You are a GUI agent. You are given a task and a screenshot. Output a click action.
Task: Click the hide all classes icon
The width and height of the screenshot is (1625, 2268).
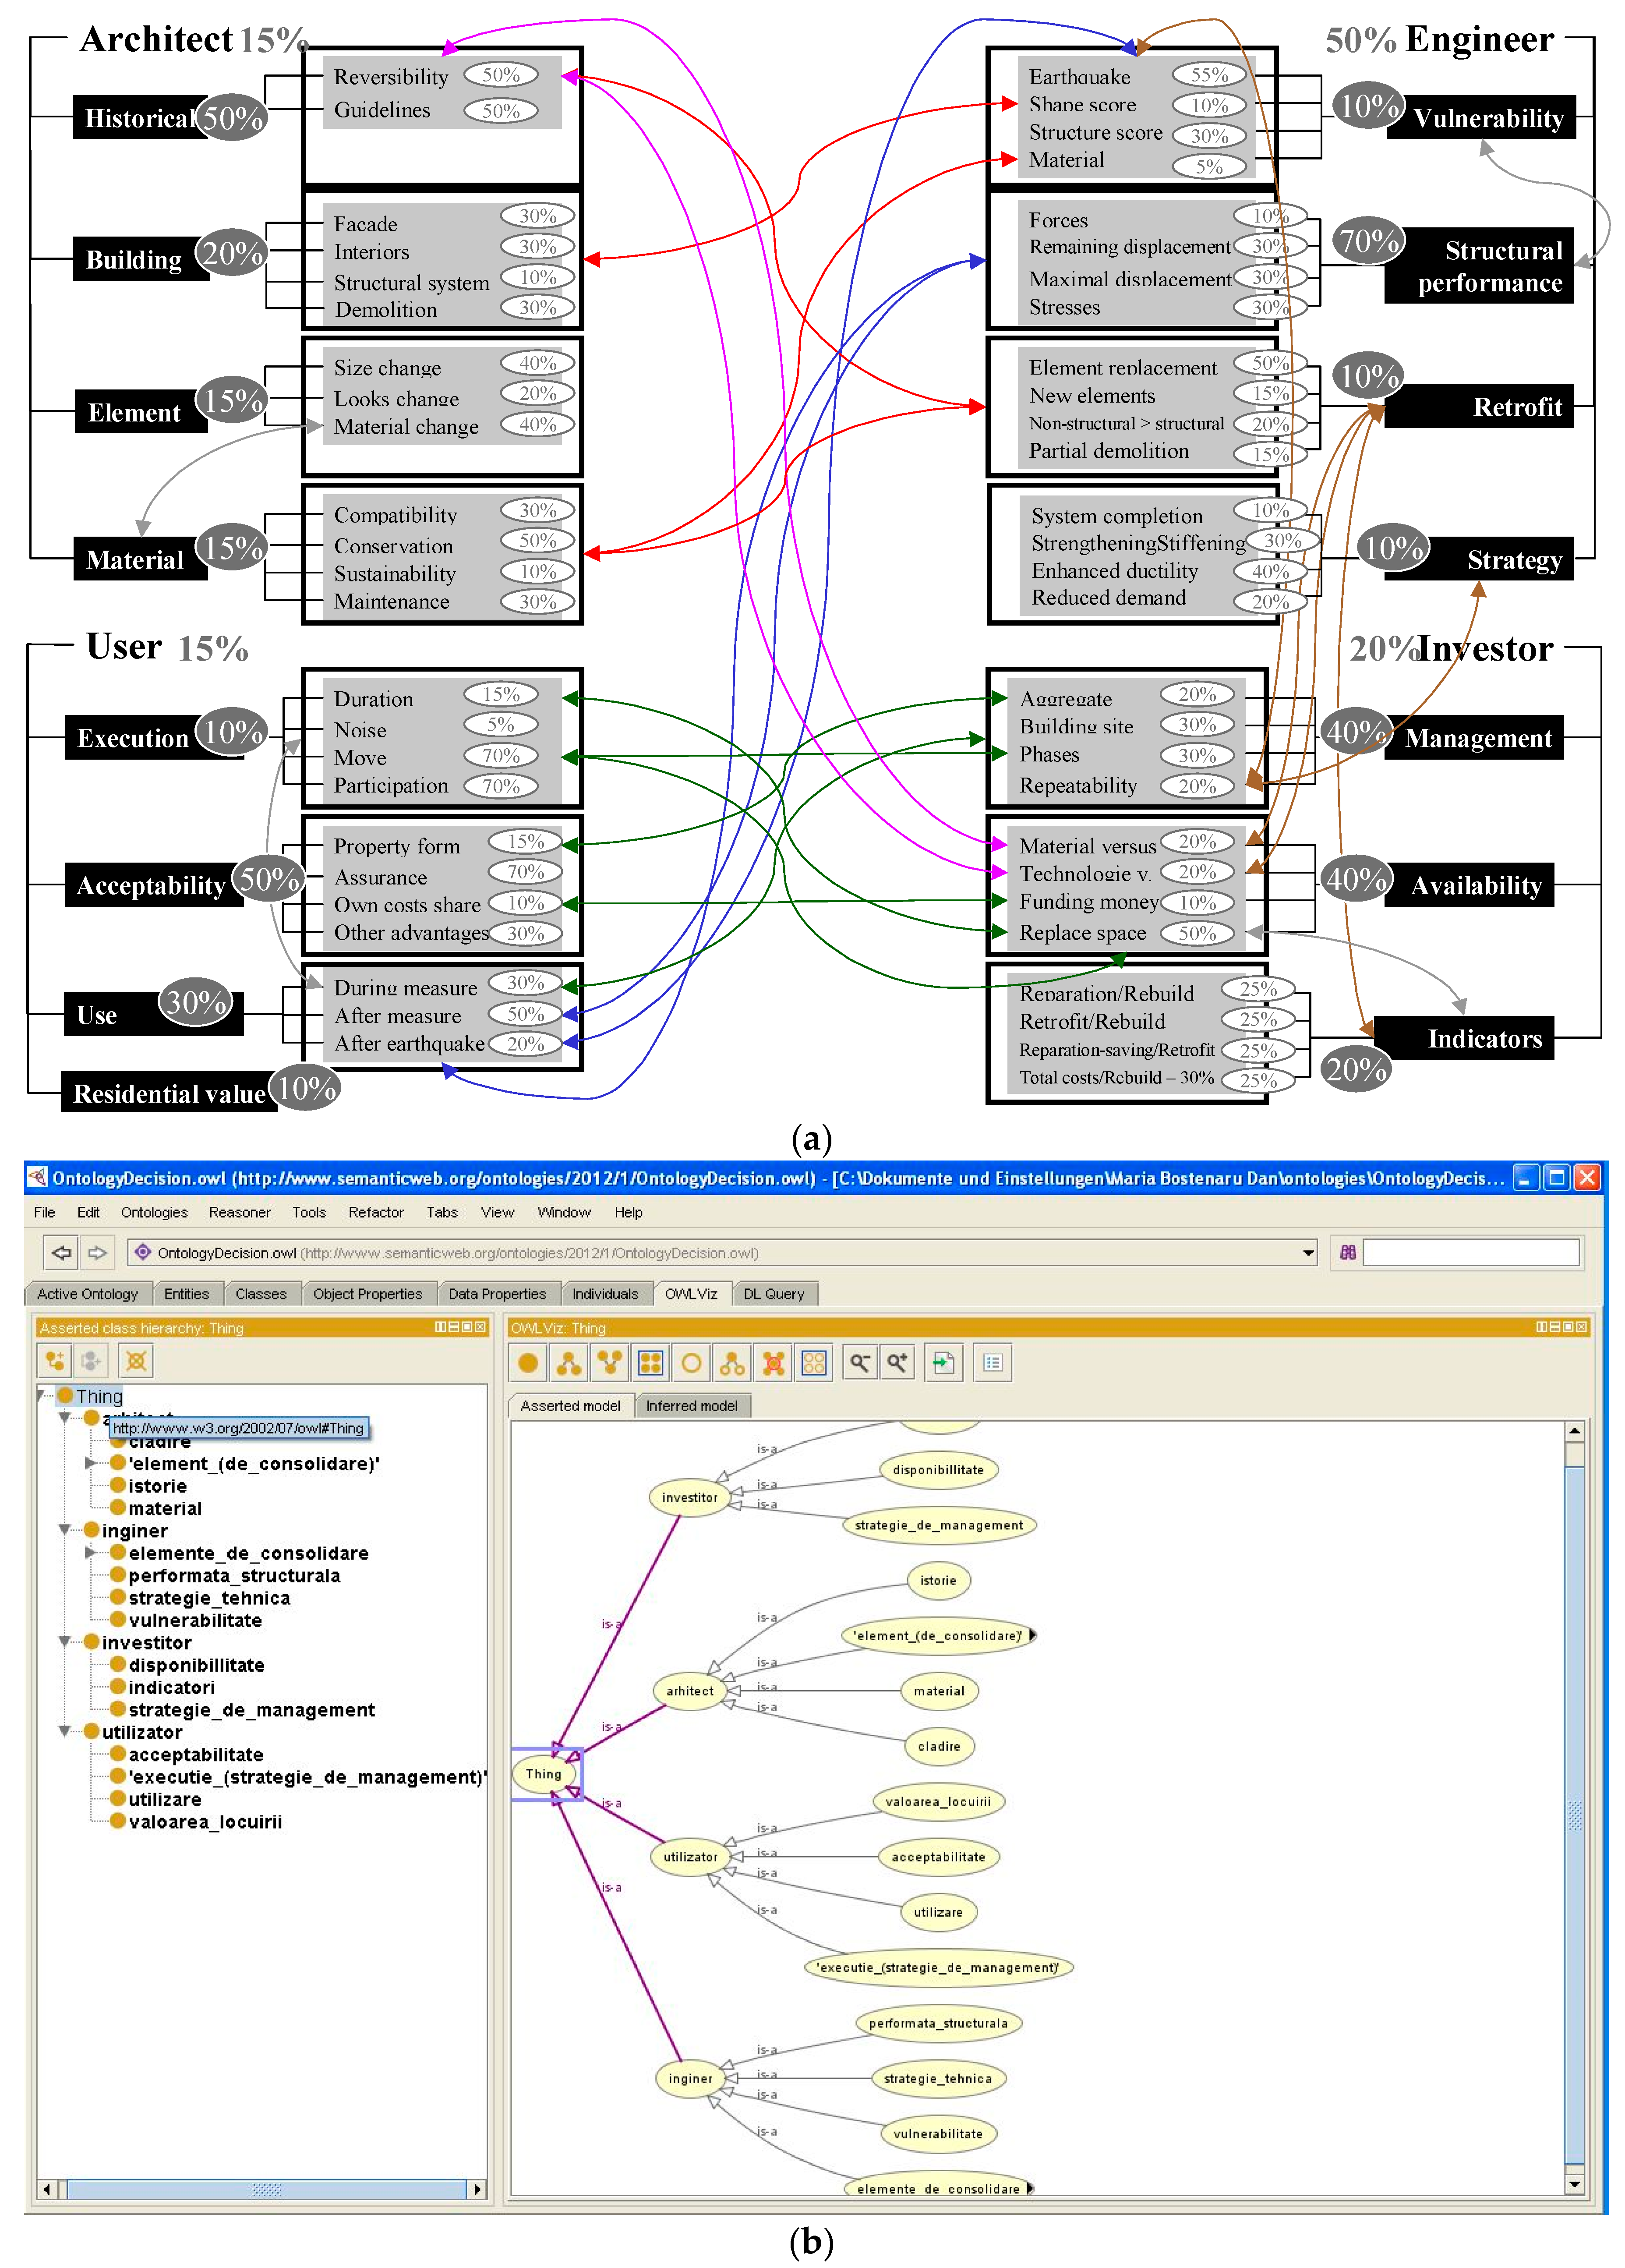pyautogui.click(x=814, y=1363)
